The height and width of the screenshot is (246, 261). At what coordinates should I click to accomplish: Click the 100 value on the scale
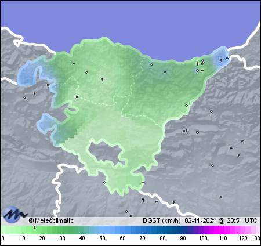[203, 238]
